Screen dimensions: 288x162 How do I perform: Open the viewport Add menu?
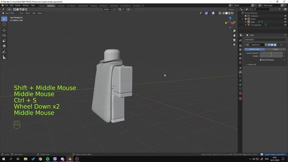pos(34,13)
